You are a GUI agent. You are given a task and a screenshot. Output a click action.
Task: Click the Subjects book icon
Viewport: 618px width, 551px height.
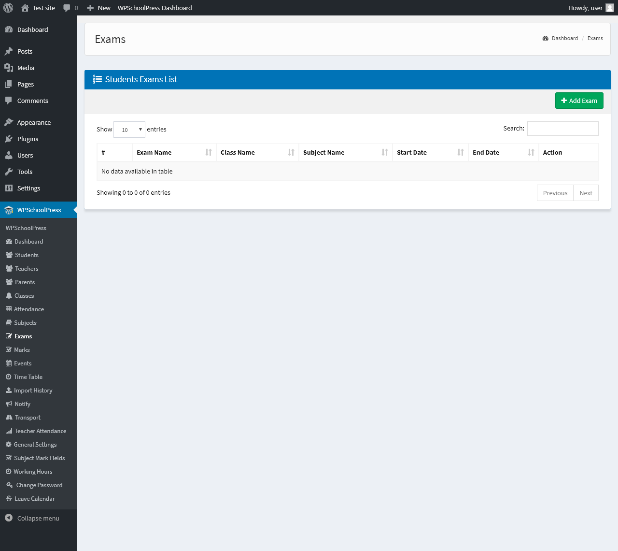tap(9, 323)
